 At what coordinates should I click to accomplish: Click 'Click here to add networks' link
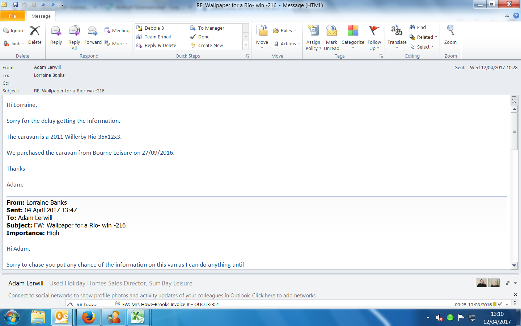click(x=284, y=296)
